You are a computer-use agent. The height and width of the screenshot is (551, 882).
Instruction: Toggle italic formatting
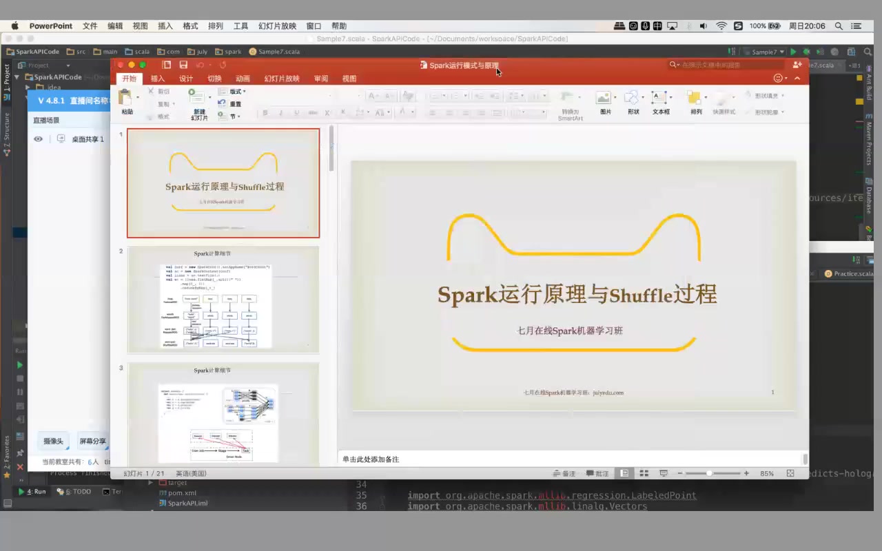280,112
